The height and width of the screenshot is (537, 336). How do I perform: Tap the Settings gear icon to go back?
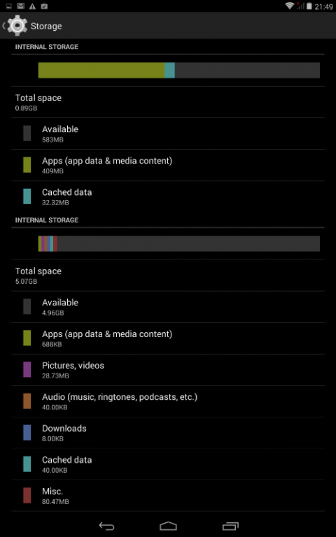pyautogui.click(x=17, y=26)
